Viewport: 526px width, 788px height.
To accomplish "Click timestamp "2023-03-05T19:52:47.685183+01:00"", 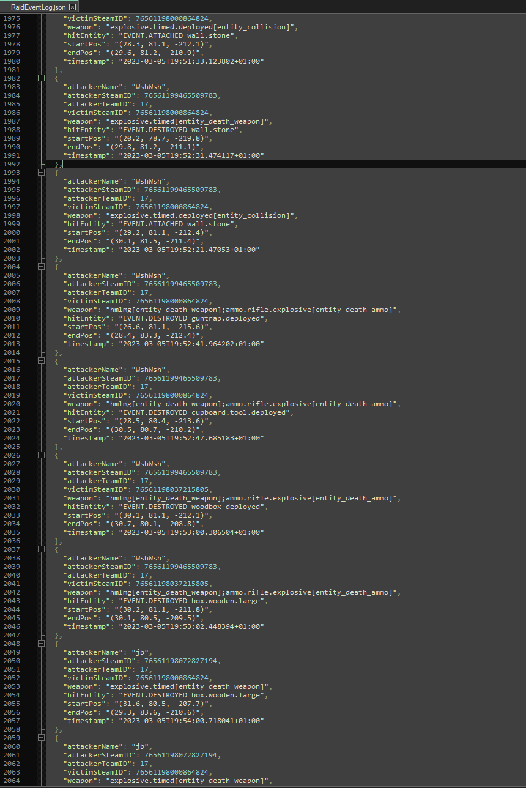I will pyautogui.click(x=191, y=438).
